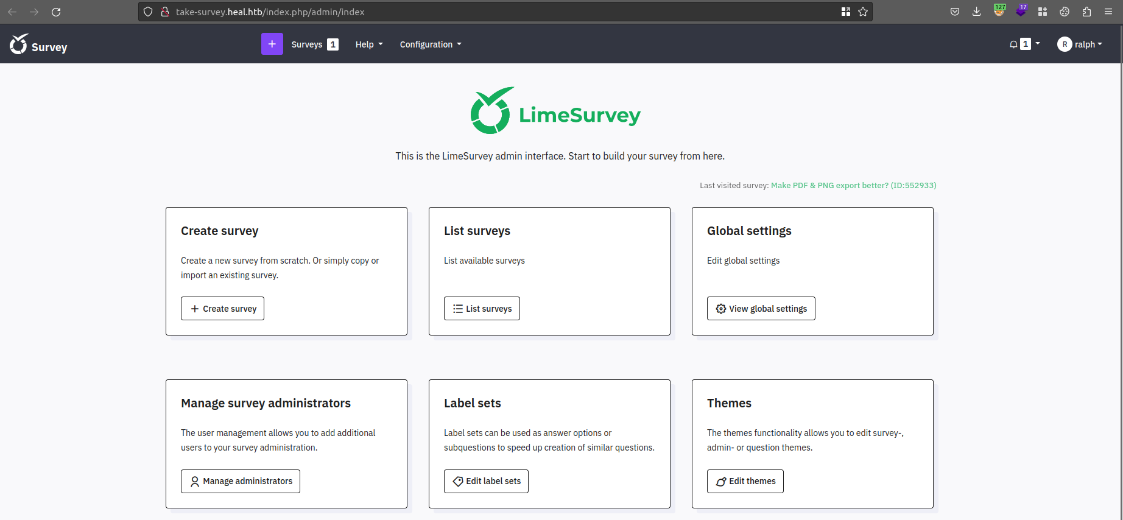Click the List surveys card heading

(x=477, y=231)
